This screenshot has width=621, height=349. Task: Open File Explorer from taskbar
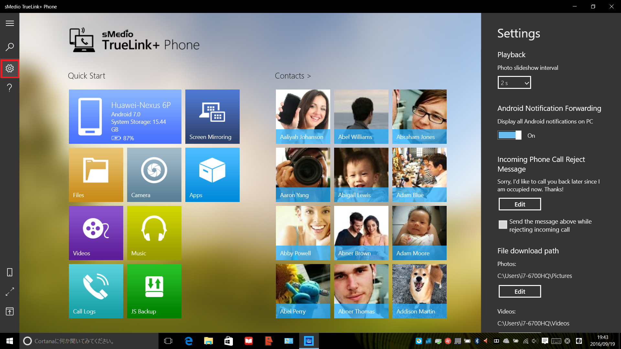[209, 341]
